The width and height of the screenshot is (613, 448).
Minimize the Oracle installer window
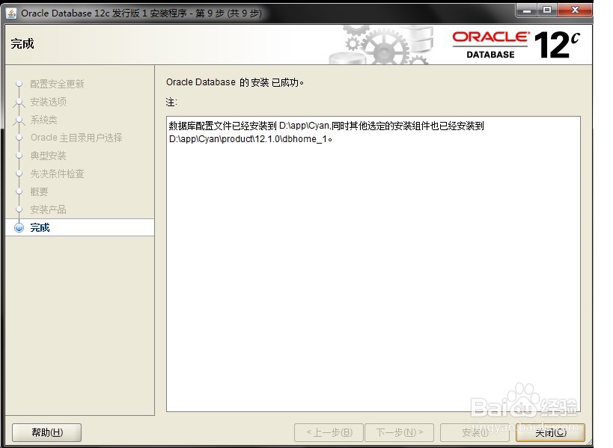[527, 10]
